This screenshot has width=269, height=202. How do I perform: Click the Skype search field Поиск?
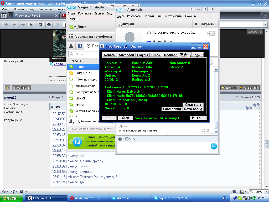pyautogui.click(x=84, y=54)
